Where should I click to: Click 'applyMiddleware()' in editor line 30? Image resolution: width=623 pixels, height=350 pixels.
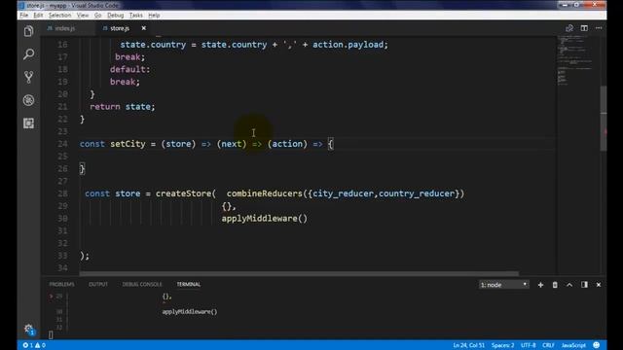pos(264,218)
